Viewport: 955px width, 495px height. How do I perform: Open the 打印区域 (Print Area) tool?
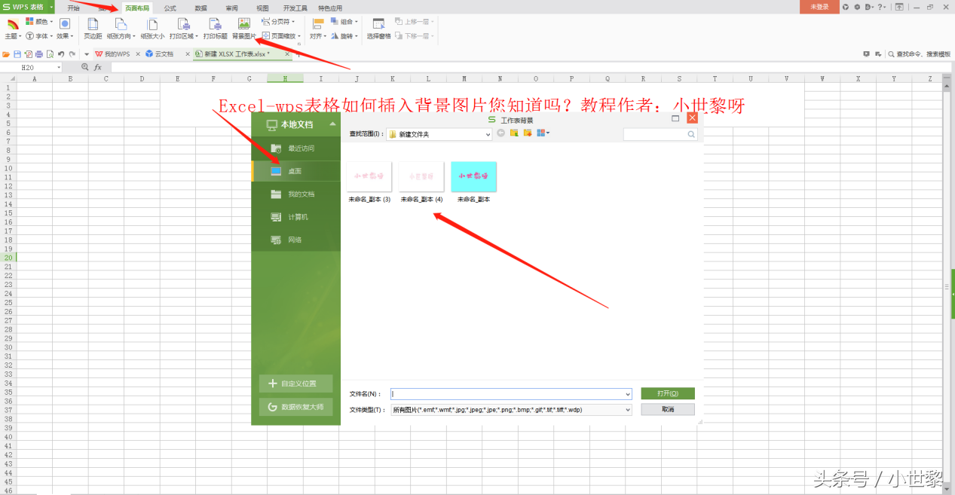pyautogui.click(x=184, y=29)
